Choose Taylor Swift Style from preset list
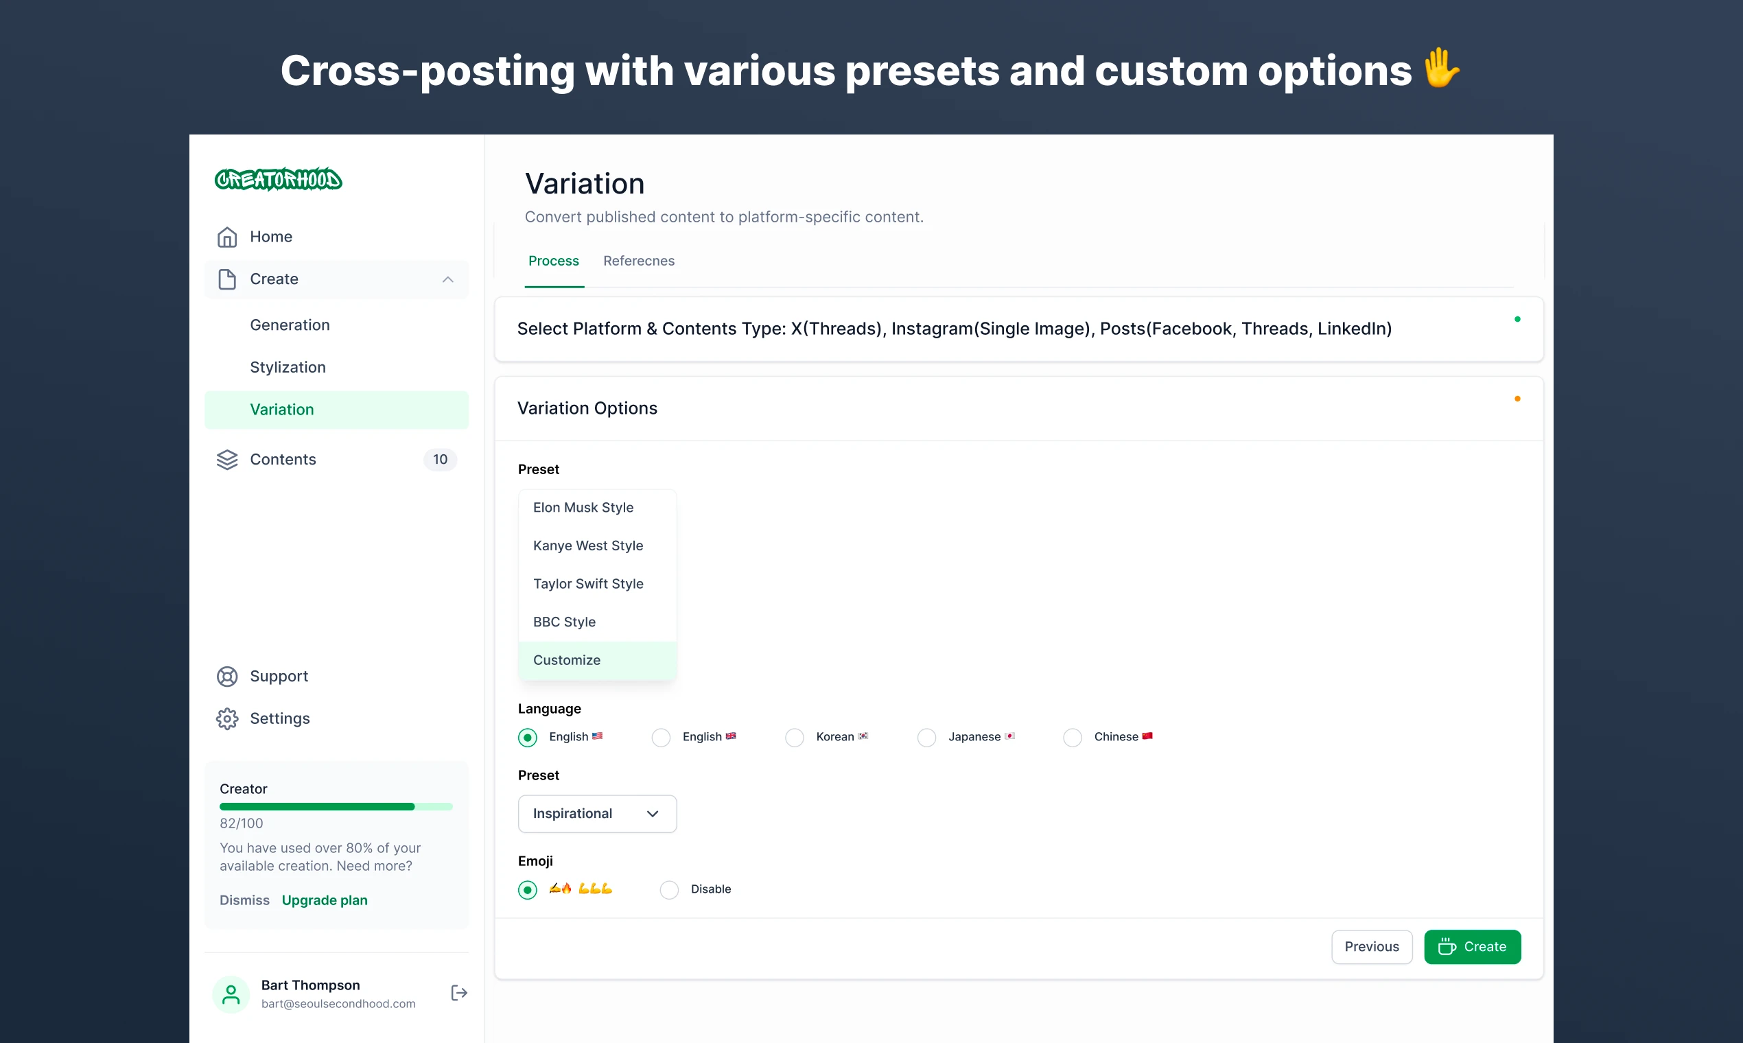Image resolution: width=1743 pixels, height=1043 pixels. [x=588, y=584]
